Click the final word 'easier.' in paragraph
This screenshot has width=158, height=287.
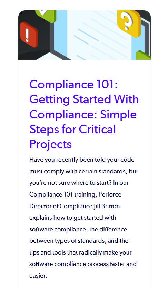[x=38, y=276]
